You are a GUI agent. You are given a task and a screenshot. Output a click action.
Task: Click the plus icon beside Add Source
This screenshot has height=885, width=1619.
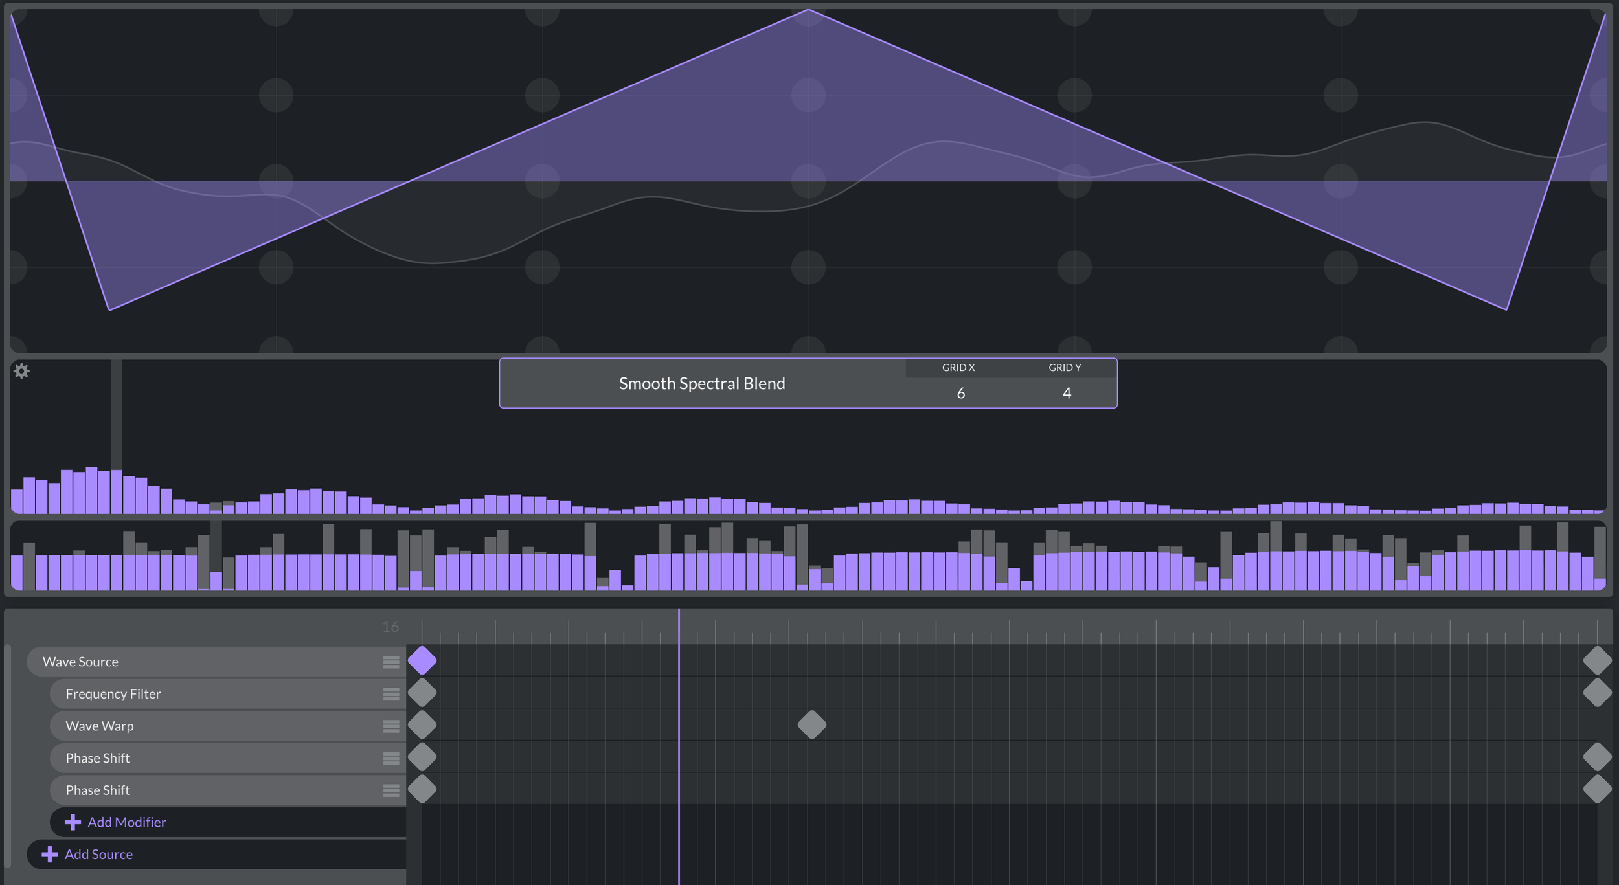tap(49, 855)
